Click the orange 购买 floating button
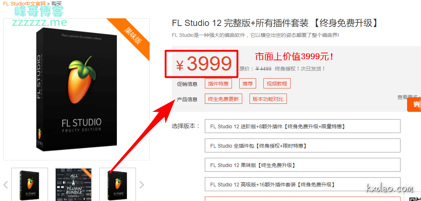This screenshot has height=201, width=421. coord(414,105)
